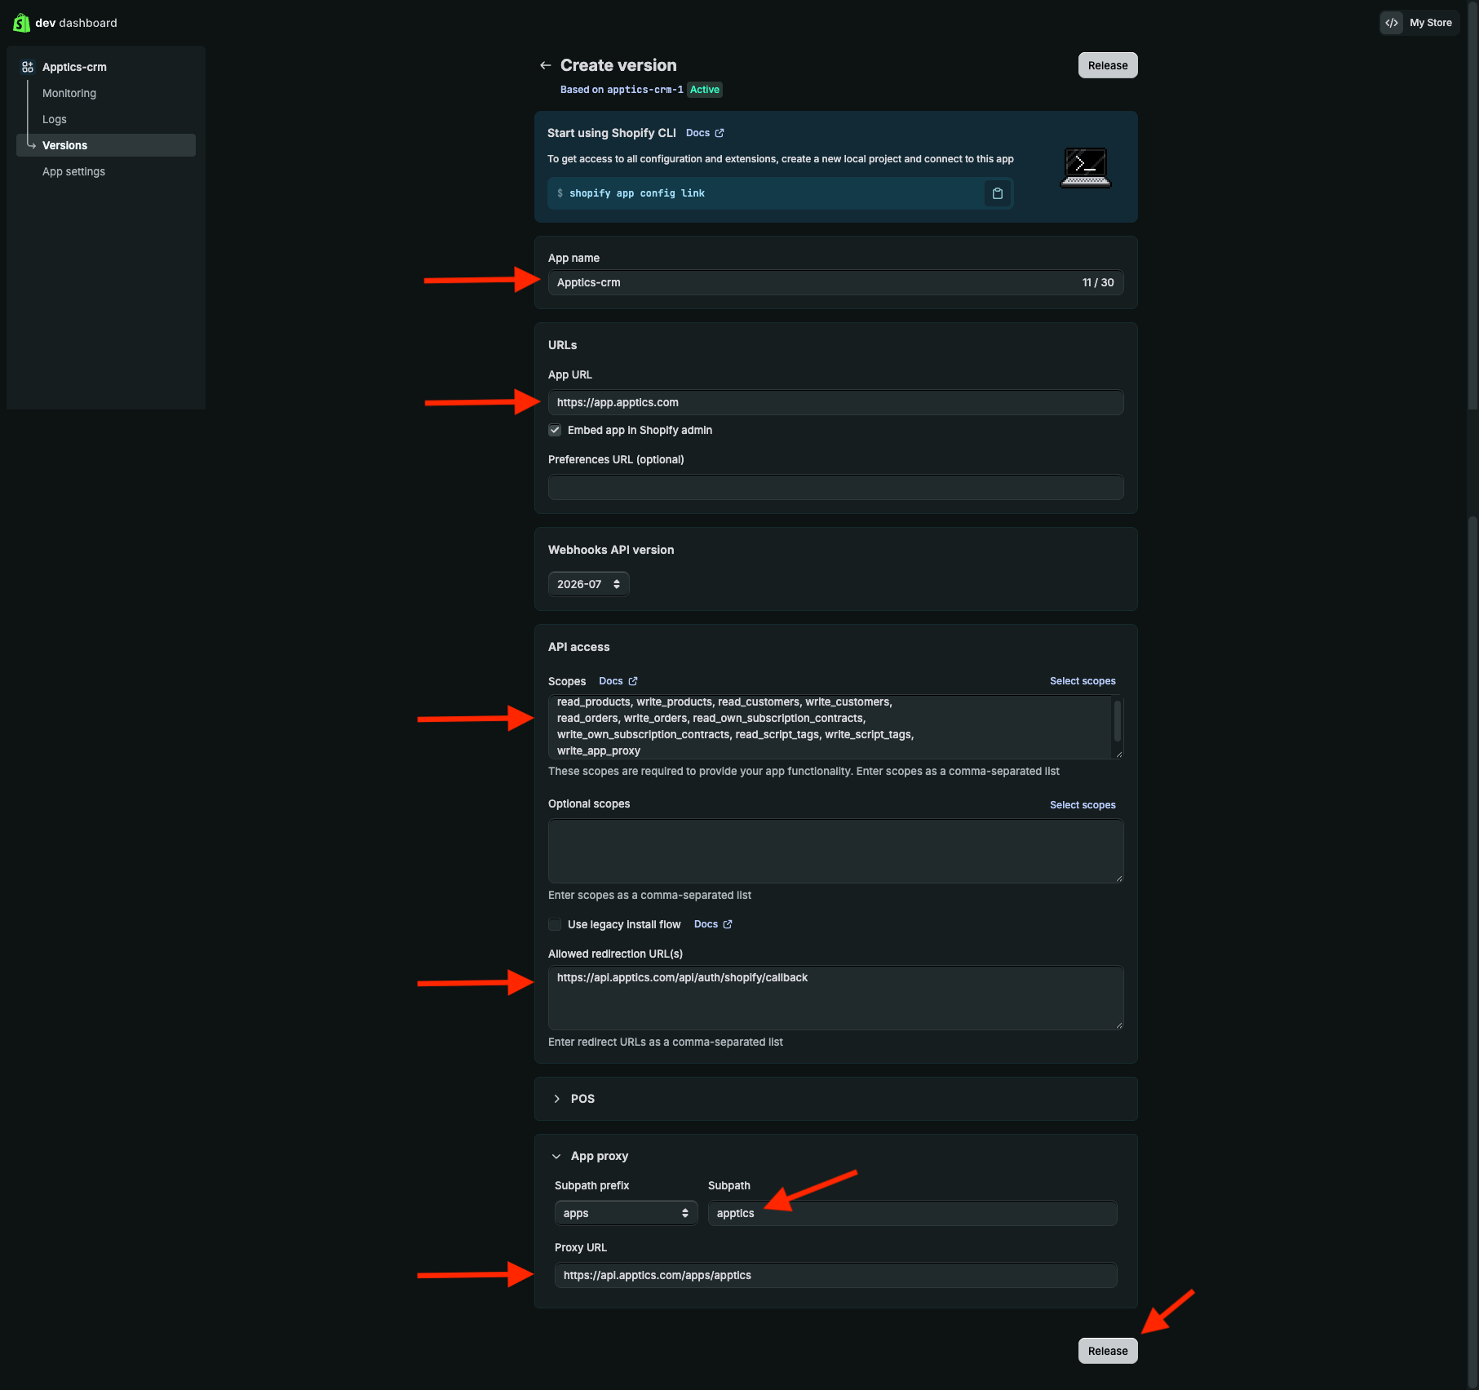
Task: Click the 11 / 30 character counter
Action: coord(1098,282)
